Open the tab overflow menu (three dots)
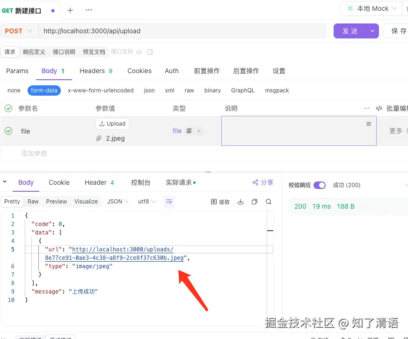Viewport: 408px width, 339px height. click(x=89, y=10)
